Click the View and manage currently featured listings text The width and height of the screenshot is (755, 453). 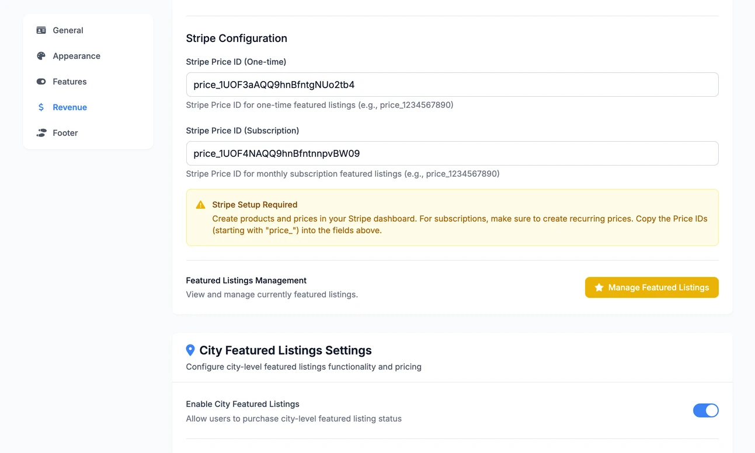[x=272, y=294]
